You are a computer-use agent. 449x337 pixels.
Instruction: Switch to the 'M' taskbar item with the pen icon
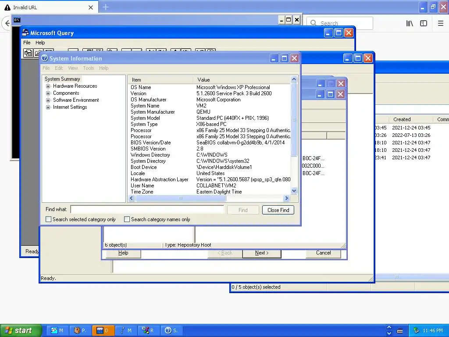pyautogui.click(x=126, y=330)
